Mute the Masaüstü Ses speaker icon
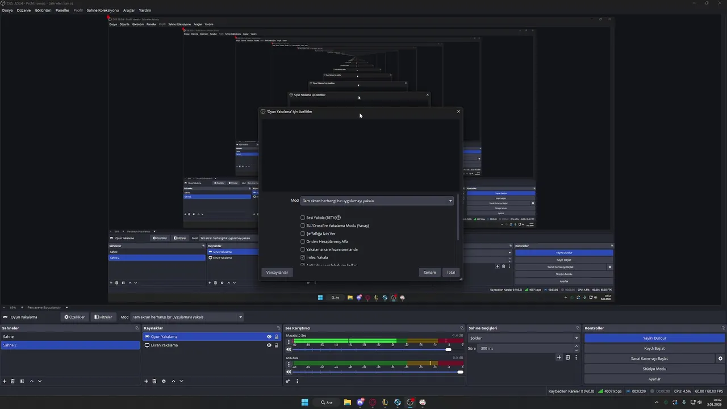Image resolution: width=727 pixels, height=409 pixels. point(289,349)
